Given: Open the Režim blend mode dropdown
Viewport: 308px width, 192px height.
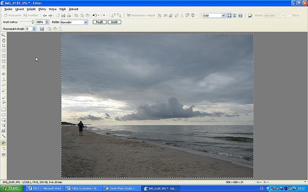Looking at the screenshot, I should point(74,22).
